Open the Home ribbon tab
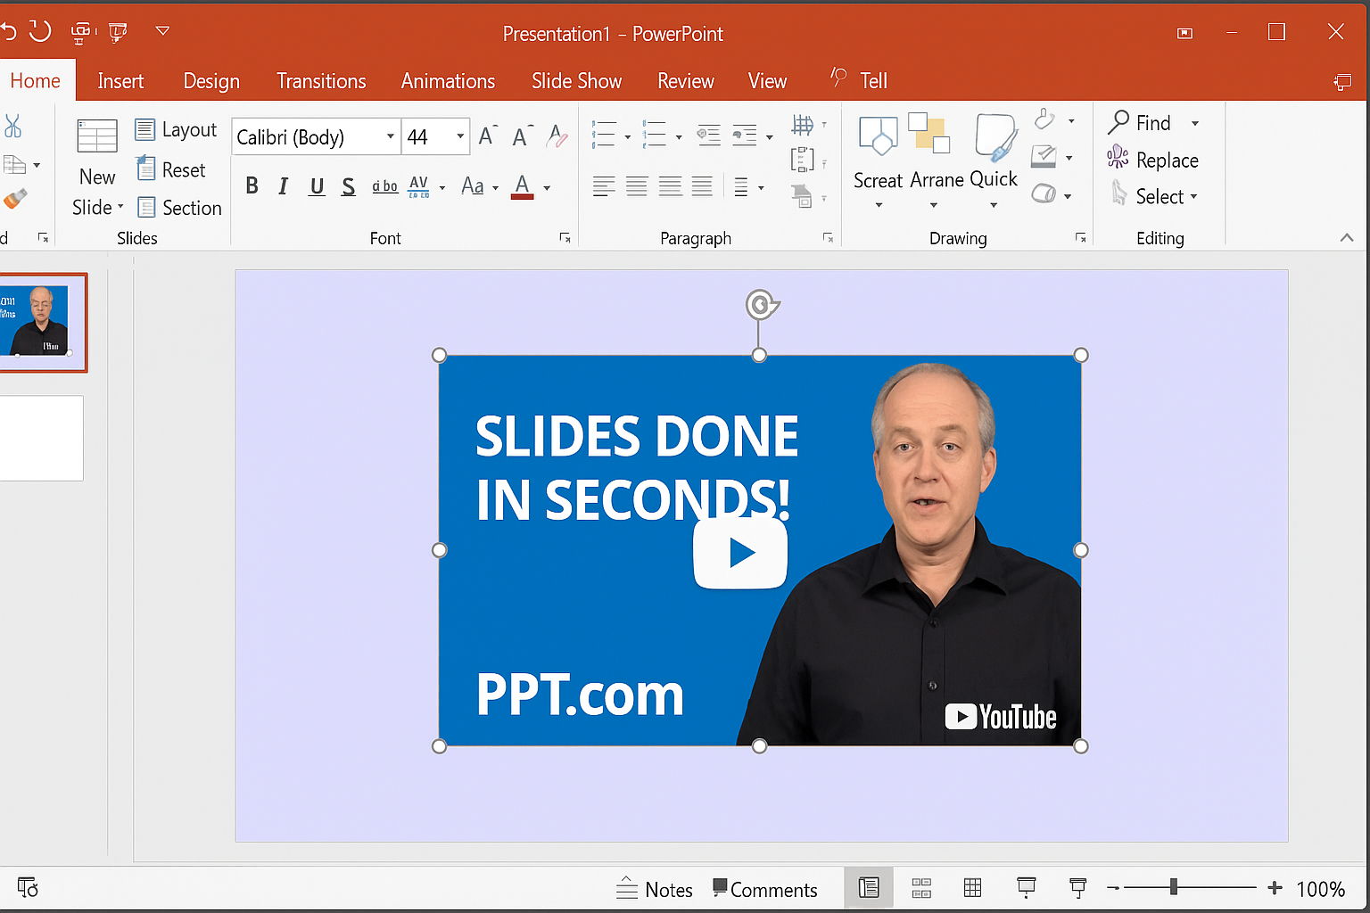 36,81
